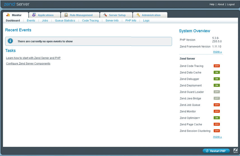Click the blue info icon in Recent Events
This screenshot has width=240, height=156.
(10, 41)
